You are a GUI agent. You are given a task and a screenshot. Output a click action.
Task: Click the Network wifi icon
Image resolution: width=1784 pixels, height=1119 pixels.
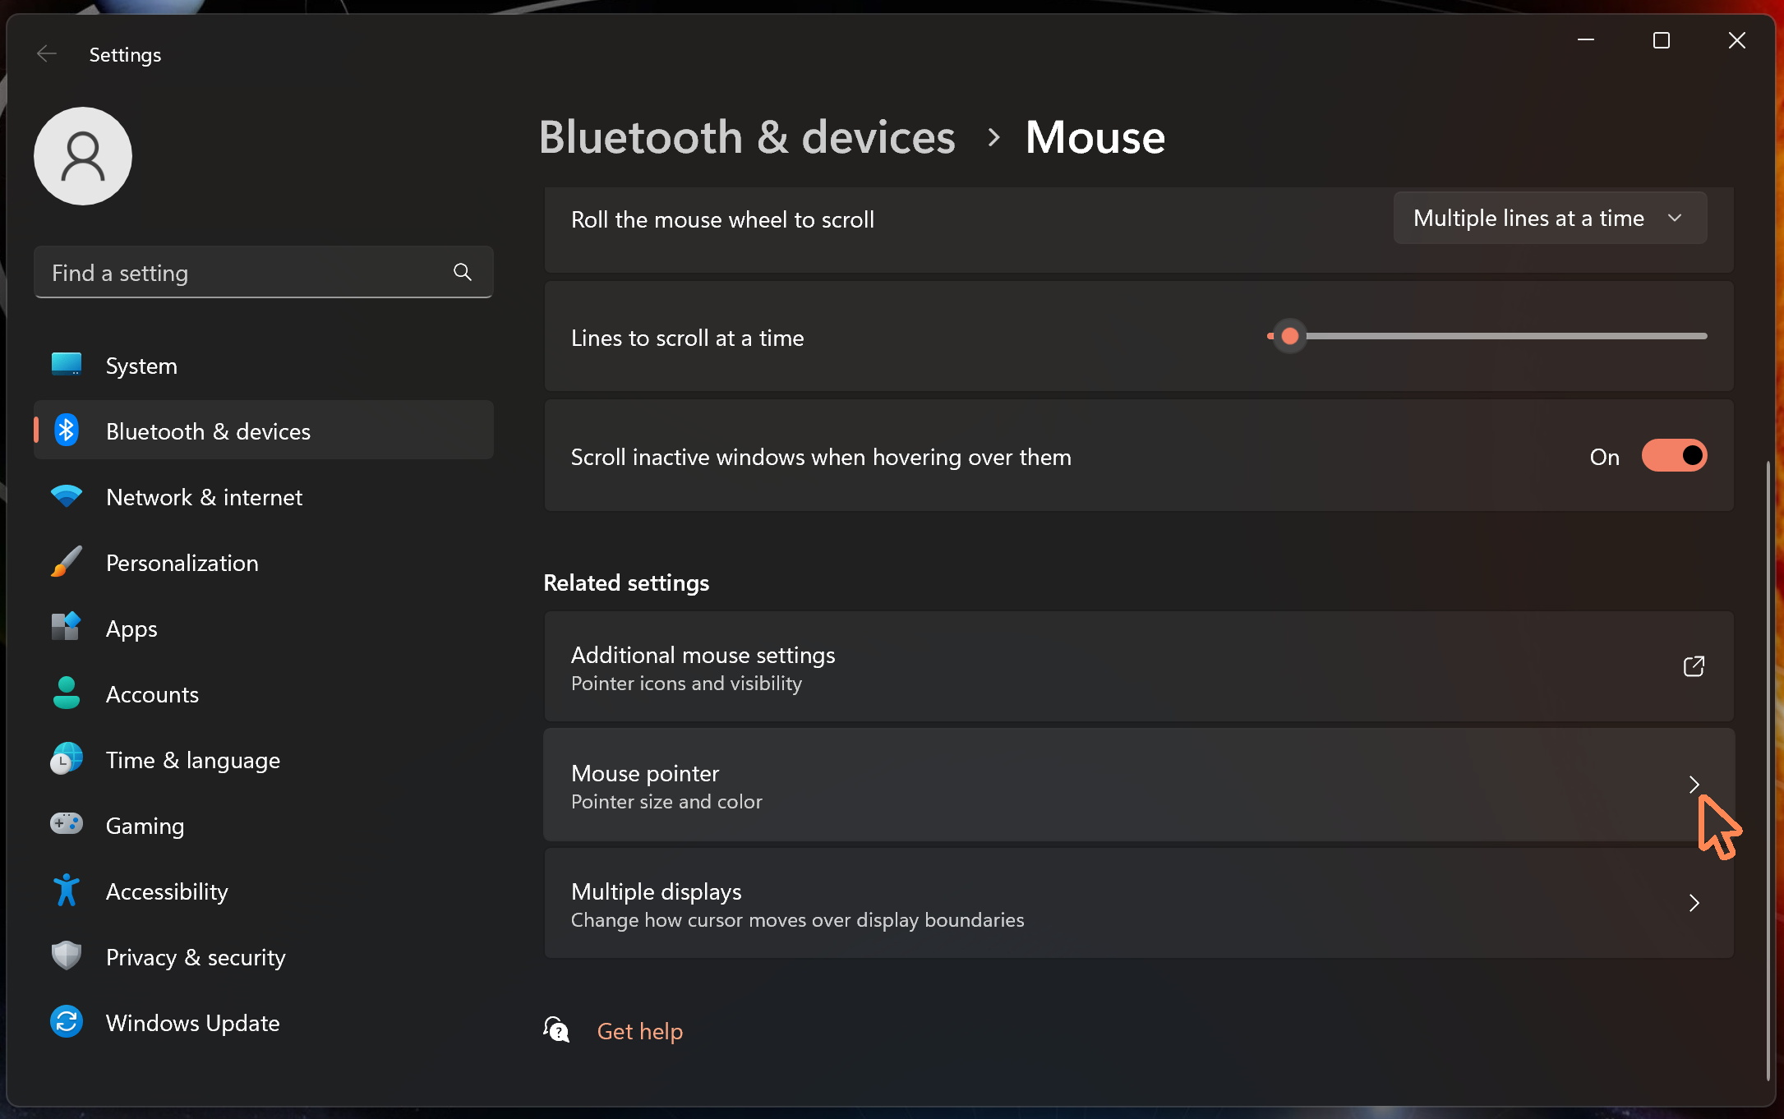tap(67, 496)
